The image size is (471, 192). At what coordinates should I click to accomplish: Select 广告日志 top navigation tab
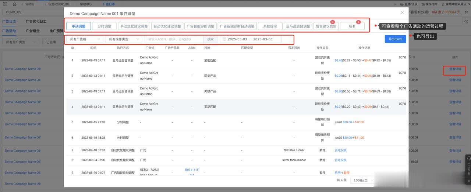point(109,4)
